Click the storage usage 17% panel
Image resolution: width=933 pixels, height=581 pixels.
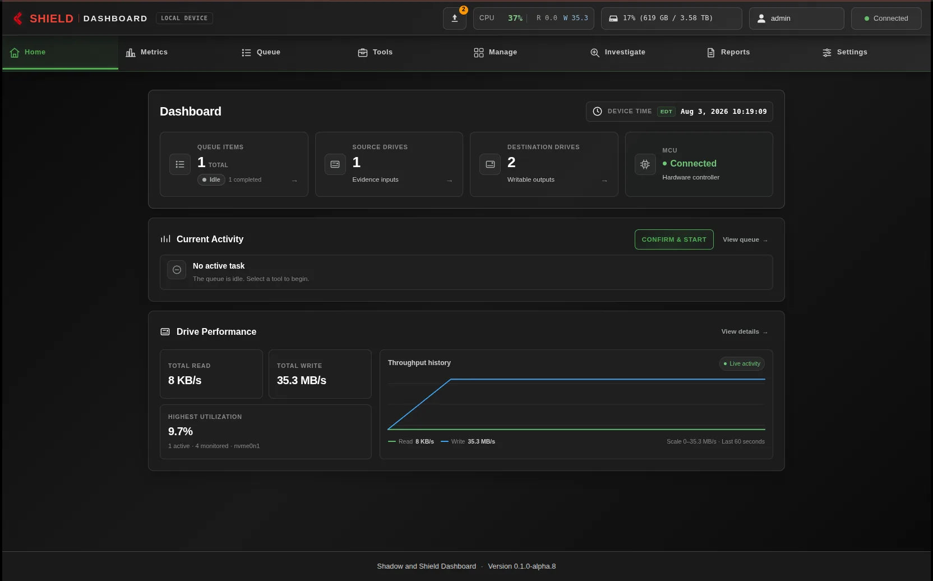672,19
